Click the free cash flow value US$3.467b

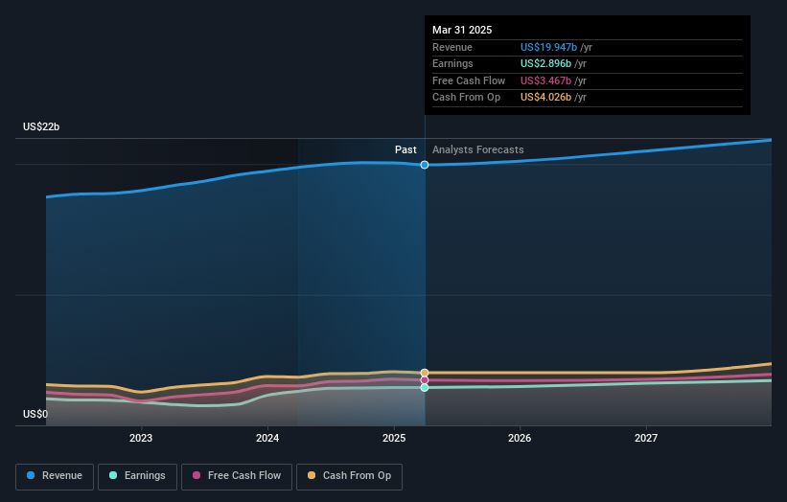[x=545, y=80]
